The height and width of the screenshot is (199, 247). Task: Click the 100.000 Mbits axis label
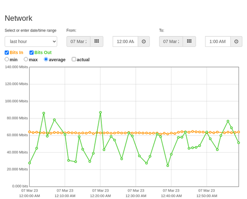16,101
